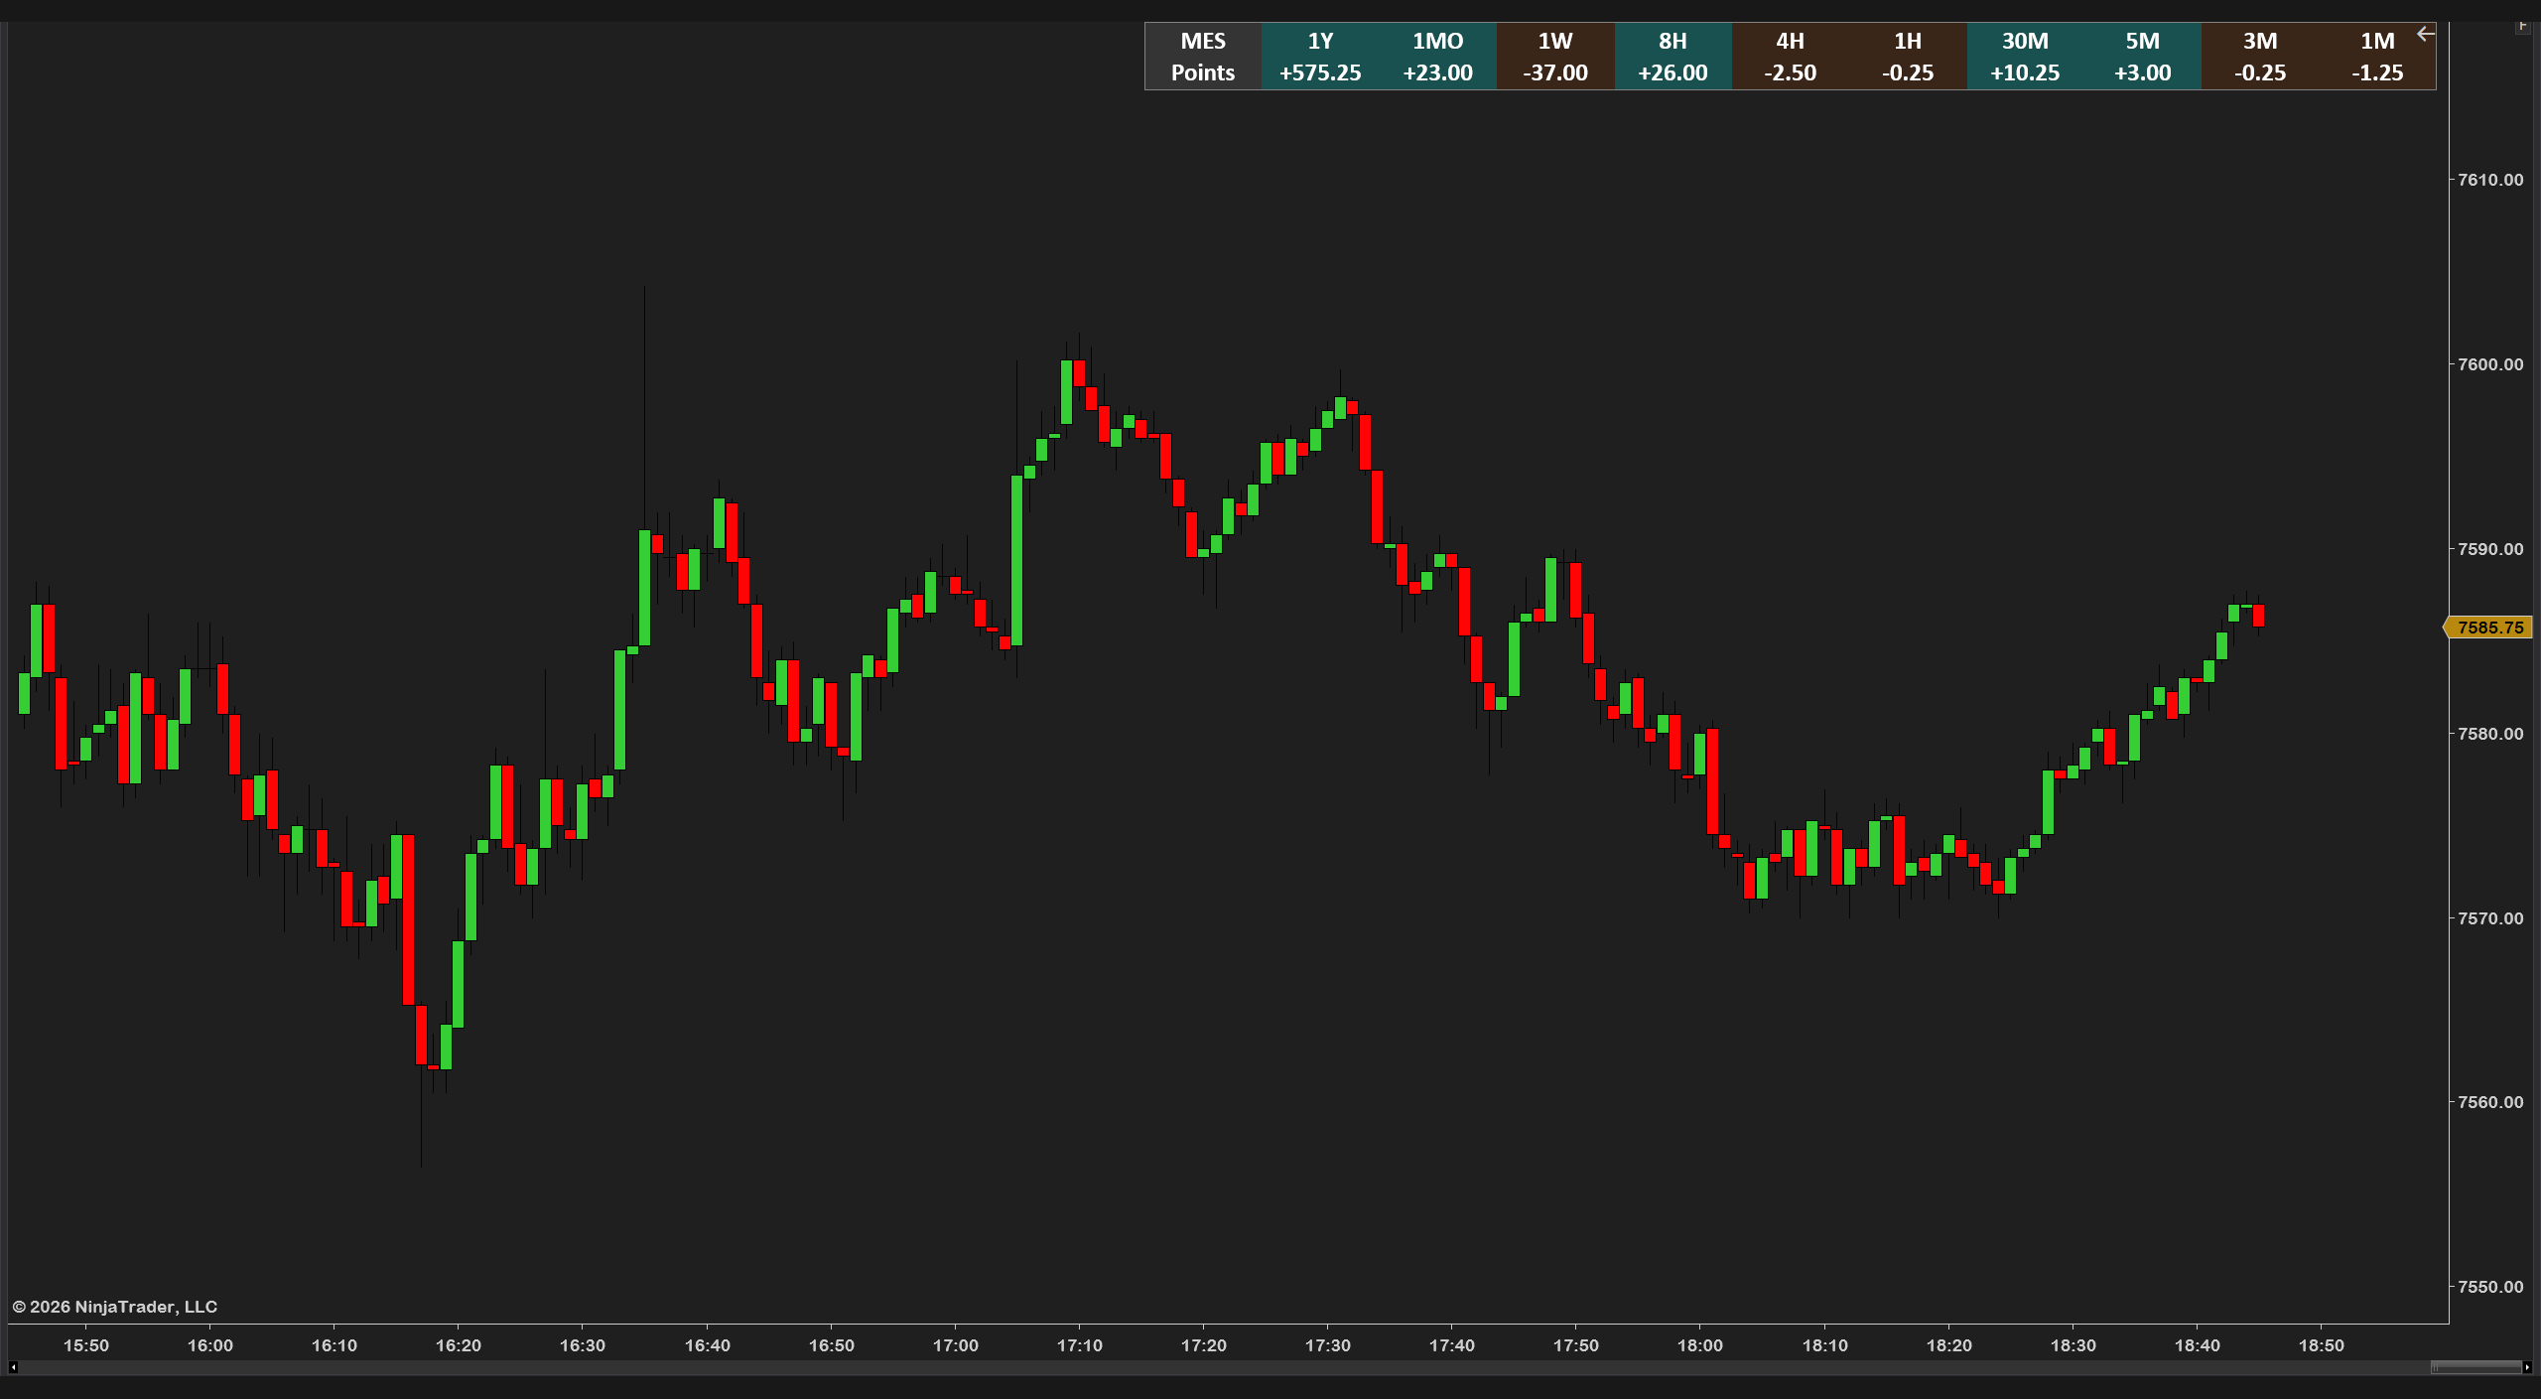
Task: Click the horizontal scrollbar thumb
Action: [2475, 1367]
